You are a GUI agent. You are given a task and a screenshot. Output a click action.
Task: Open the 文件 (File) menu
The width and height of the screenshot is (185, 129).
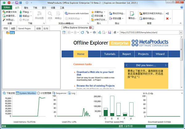[7, 7]
